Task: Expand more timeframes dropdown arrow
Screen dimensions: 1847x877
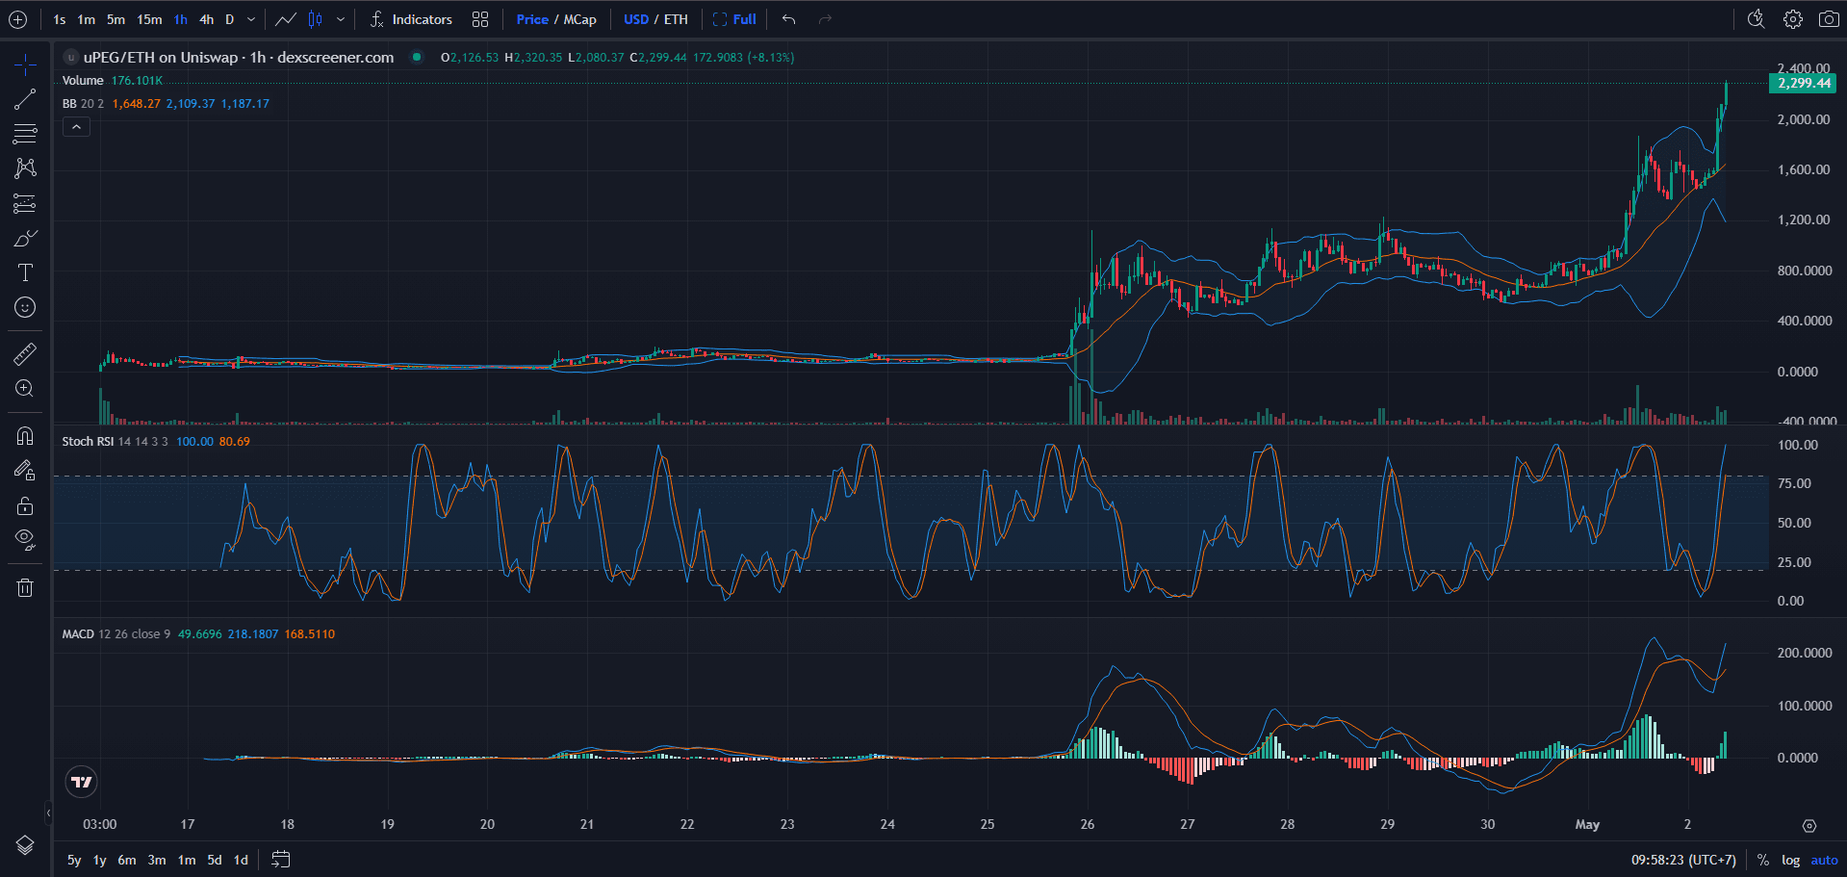Action: (251, 19)
